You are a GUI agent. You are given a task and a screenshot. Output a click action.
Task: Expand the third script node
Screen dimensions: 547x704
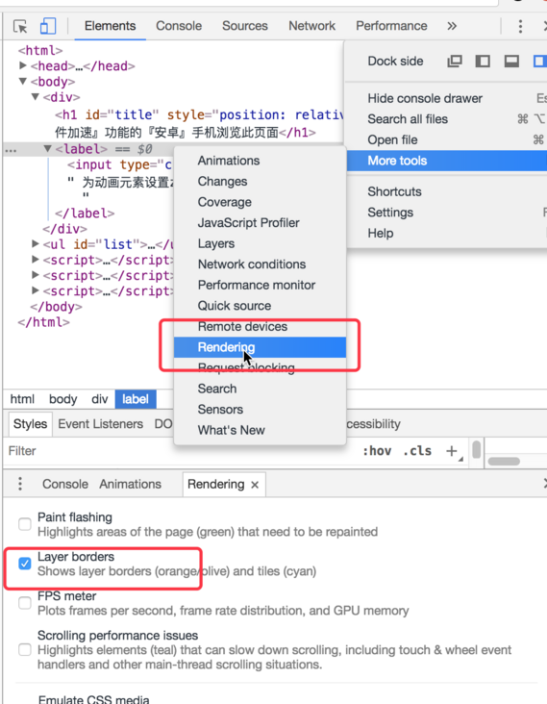[35, 290]
